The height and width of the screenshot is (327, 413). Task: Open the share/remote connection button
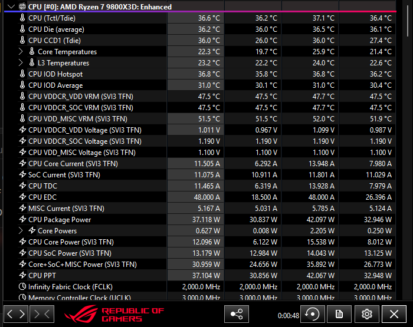(236, 314)
